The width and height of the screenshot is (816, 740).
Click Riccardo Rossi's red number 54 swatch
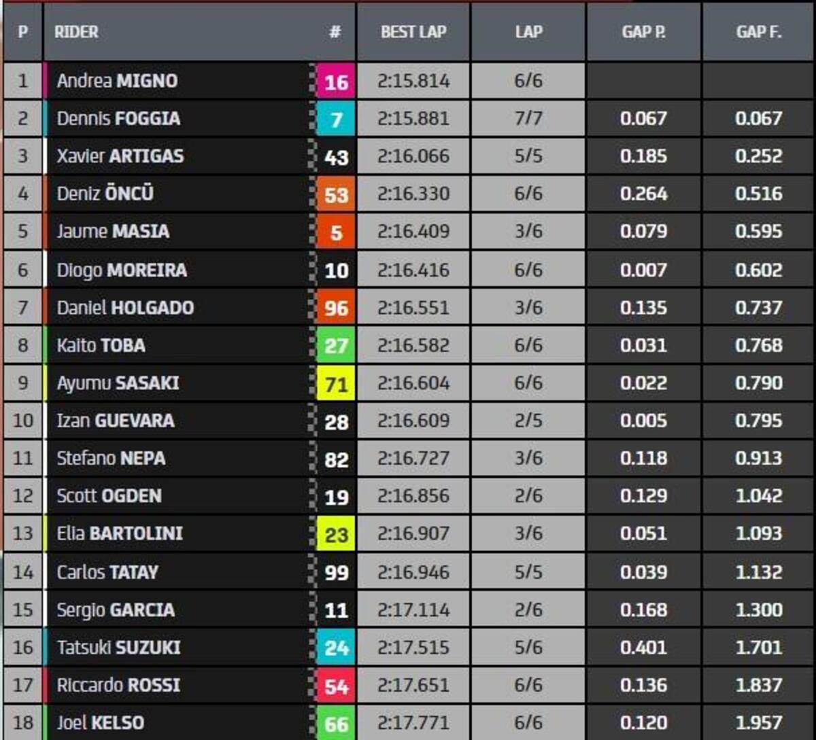point(336,686)
